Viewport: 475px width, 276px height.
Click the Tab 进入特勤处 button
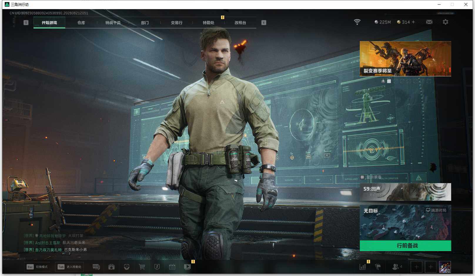[x=69, y=267]
